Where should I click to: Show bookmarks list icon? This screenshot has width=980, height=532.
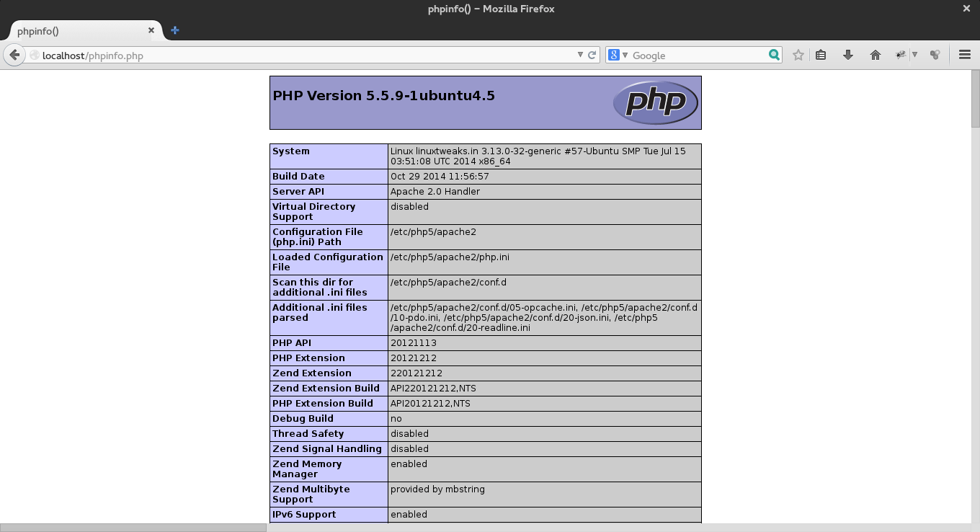821,55
